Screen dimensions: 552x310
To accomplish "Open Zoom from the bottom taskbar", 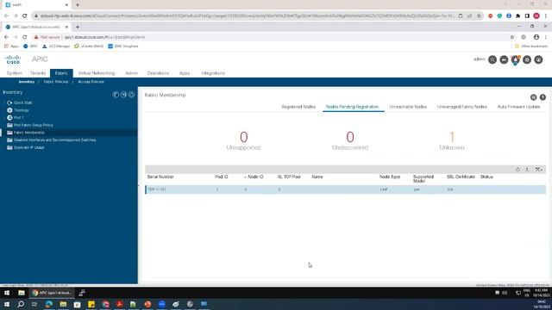I will coord(161,304).
